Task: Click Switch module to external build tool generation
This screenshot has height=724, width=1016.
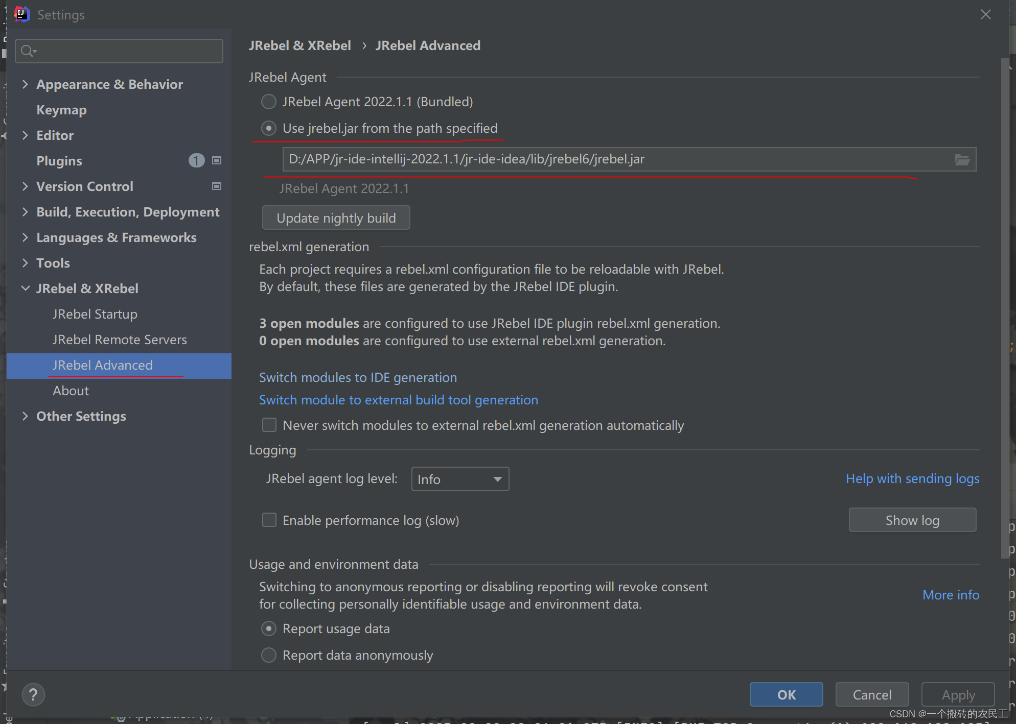Action: pyautogui.click(x=399, y=400)
